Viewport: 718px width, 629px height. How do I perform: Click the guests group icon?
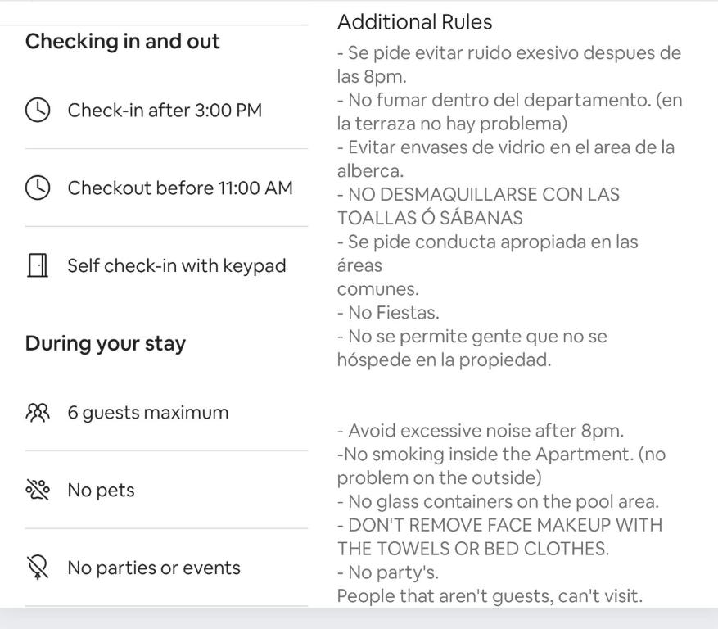click(38, 412)
